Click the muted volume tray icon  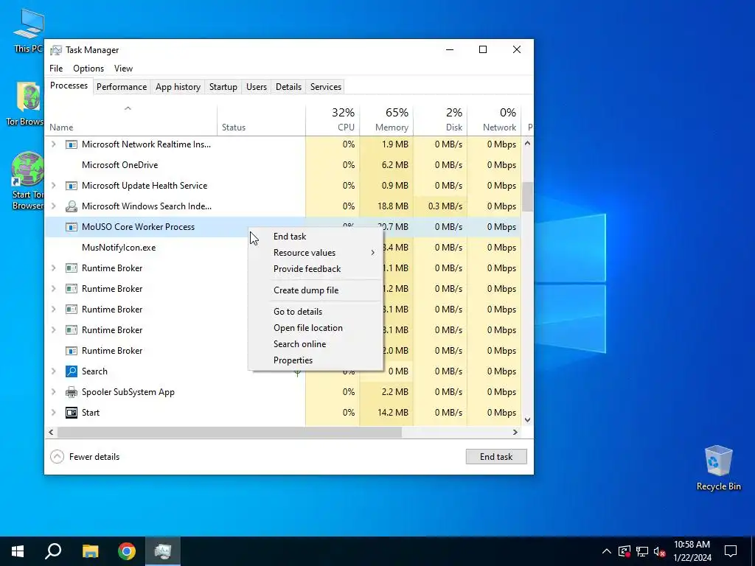click(660, 551)
